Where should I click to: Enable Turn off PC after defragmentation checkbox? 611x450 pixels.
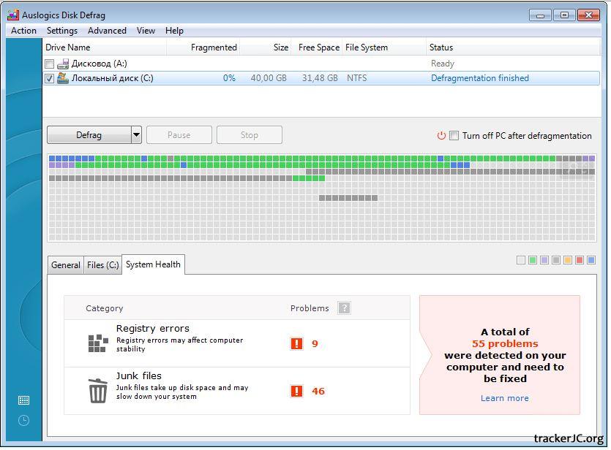tap(454, 136)
